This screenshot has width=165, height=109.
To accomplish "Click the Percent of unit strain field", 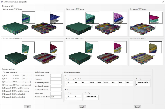I will click(56, 97).
